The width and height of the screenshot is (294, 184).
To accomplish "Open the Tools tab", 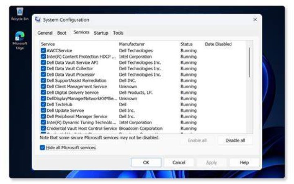I will coord(118,33).
